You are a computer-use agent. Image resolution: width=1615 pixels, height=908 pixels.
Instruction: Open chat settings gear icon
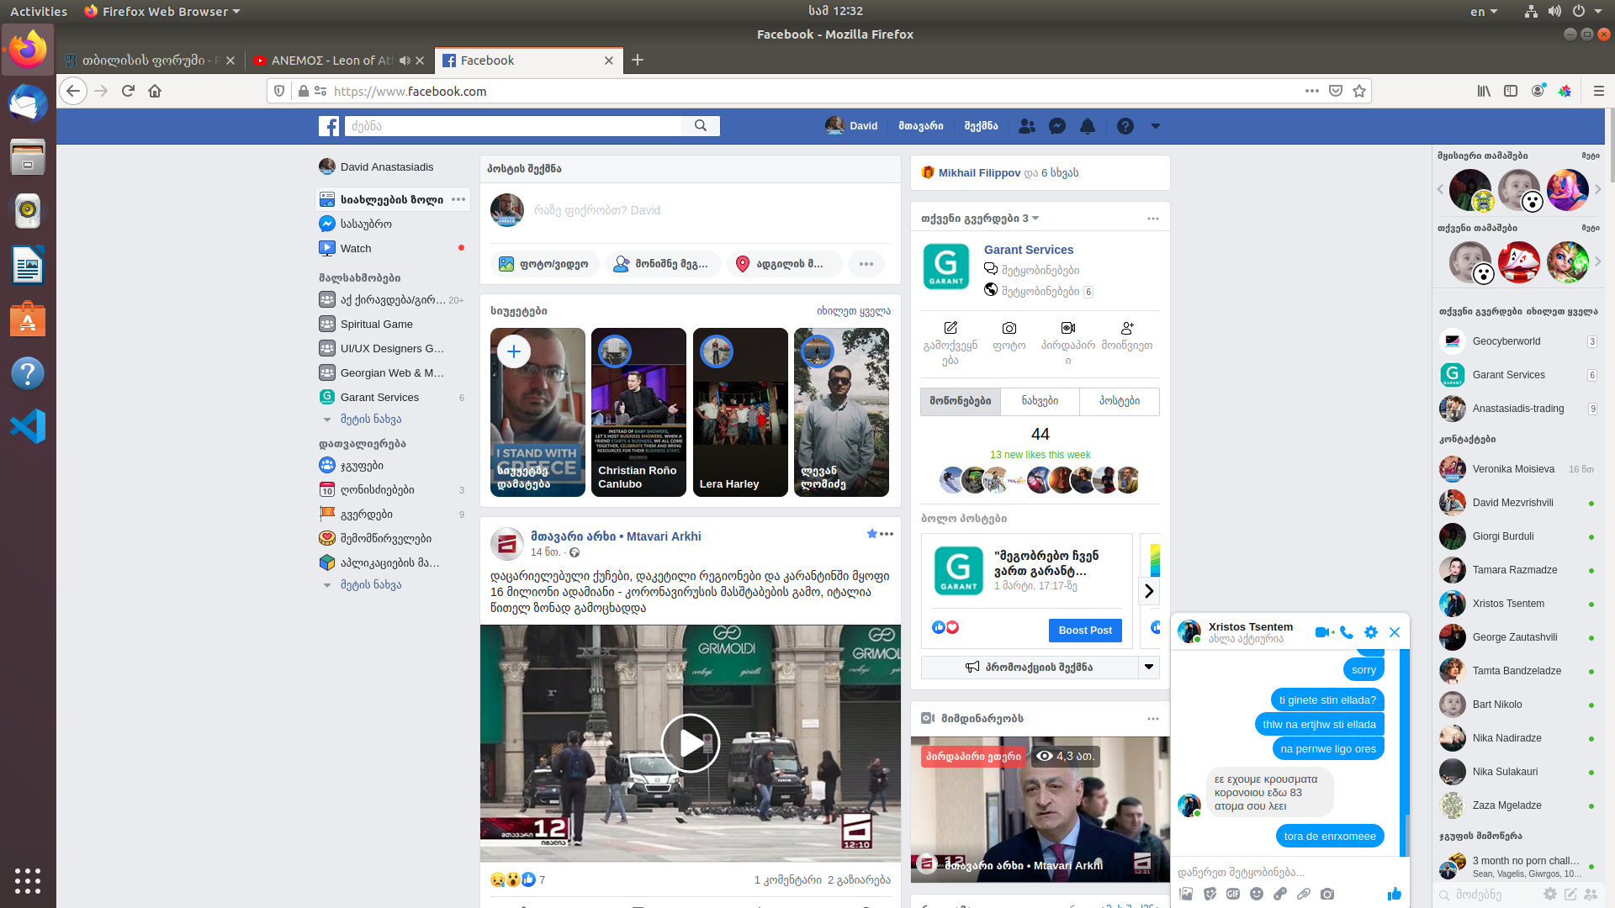pyautogui.click(x=1371, y=632)
